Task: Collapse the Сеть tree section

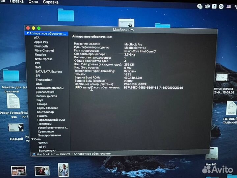Action: (32, 139)
